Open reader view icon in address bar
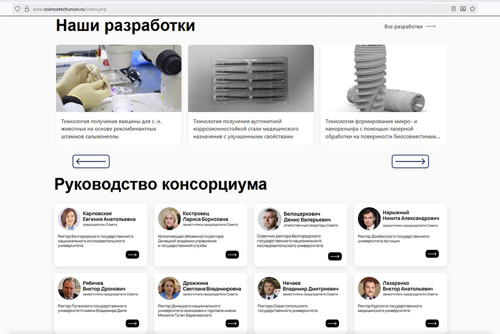Viewport: 500px width, 334px height. coord(454,9)
